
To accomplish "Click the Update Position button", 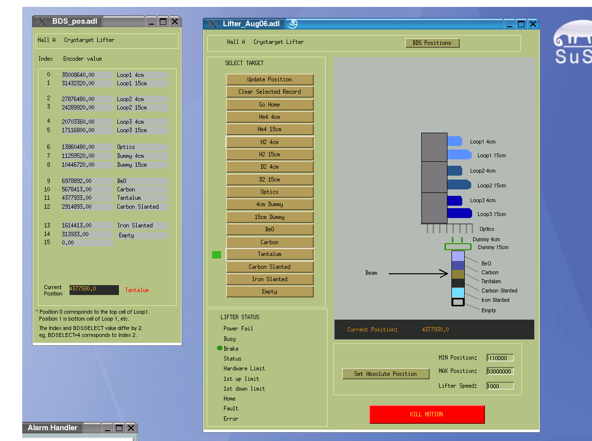I will point(270,79).
